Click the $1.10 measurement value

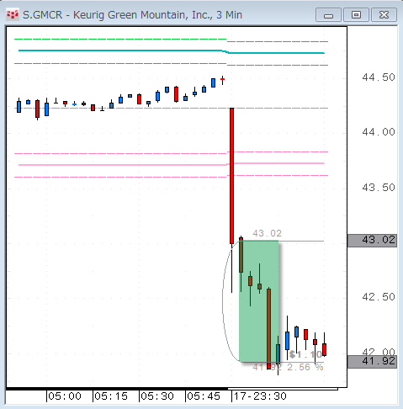point(305,354)
